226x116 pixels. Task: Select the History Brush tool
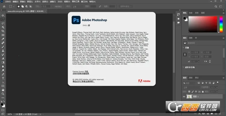[3, 55]
